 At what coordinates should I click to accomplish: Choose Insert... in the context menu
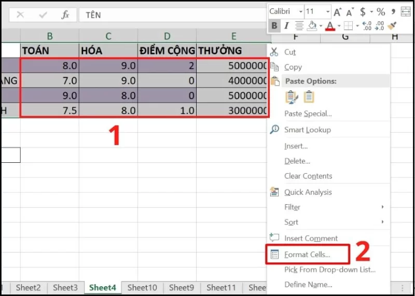point(328,146)
